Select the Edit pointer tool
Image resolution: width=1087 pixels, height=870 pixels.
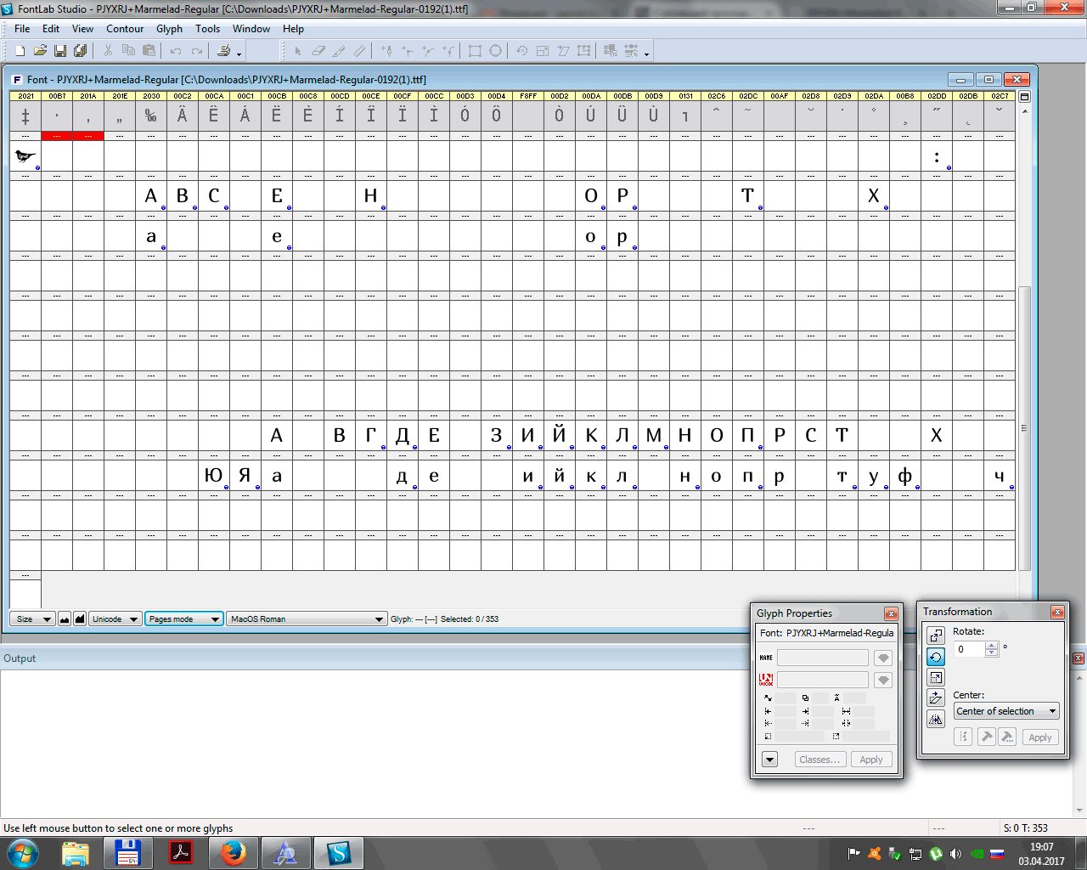coord(298,51)
